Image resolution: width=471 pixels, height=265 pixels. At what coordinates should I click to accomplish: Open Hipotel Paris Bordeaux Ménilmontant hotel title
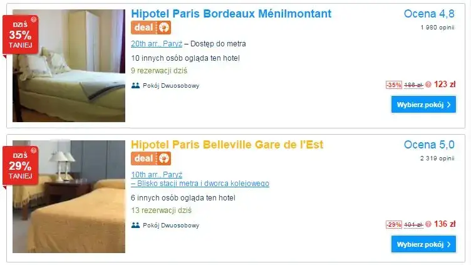coord(231,14)
